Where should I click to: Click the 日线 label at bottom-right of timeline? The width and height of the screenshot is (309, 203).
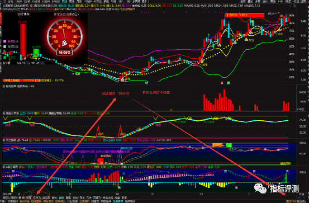(302, 194)
